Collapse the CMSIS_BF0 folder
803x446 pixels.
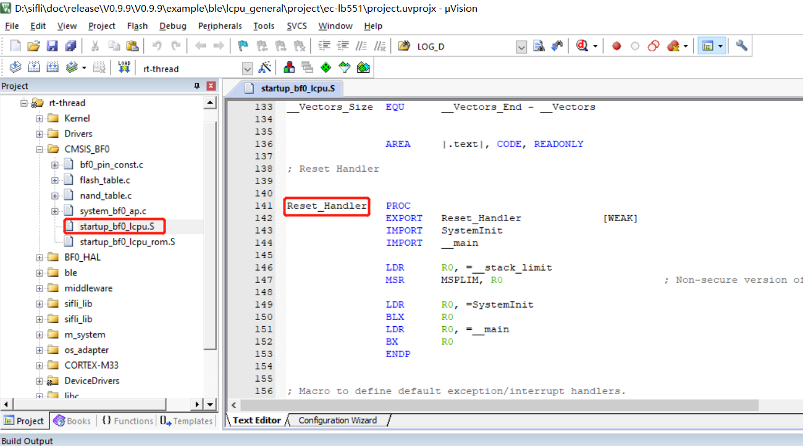40,149
